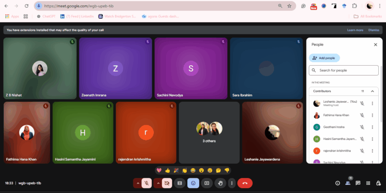Open the captions control in the toolbar

point(179,183)
